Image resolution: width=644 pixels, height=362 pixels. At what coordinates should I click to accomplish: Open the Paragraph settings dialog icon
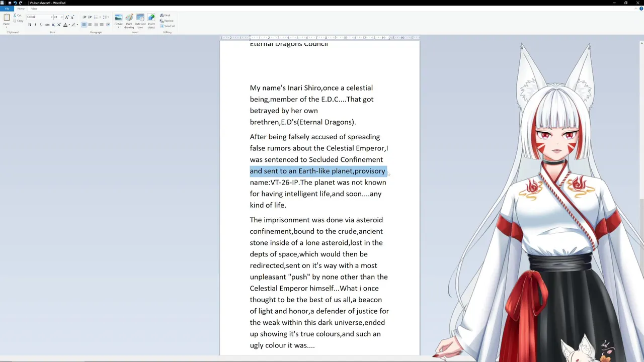pos(108,25)
